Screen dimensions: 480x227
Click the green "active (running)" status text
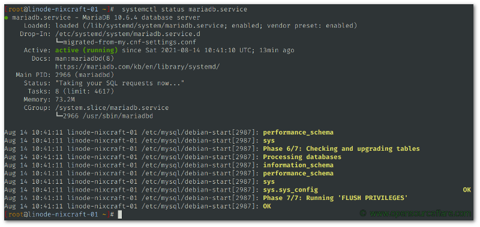click(x=86, y=50)
